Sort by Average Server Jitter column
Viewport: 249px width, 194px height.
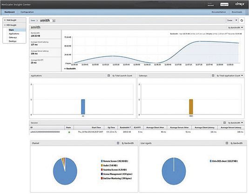pos(180,127)
